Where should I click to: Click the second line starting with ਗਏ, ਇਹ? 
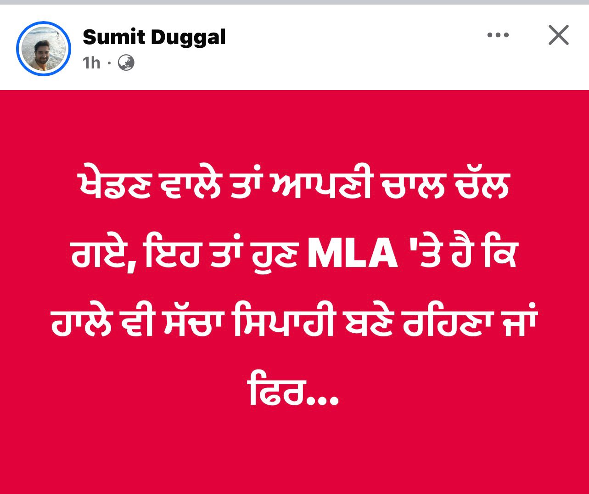pyautogui.click(x=294, y=254)
